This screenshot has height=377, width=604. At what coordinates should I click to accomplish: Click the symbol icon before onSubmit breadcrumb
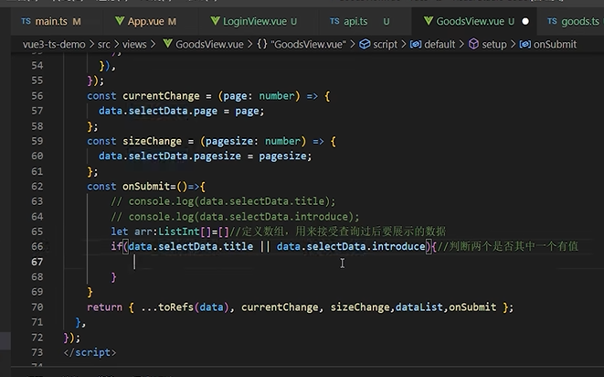525,44
